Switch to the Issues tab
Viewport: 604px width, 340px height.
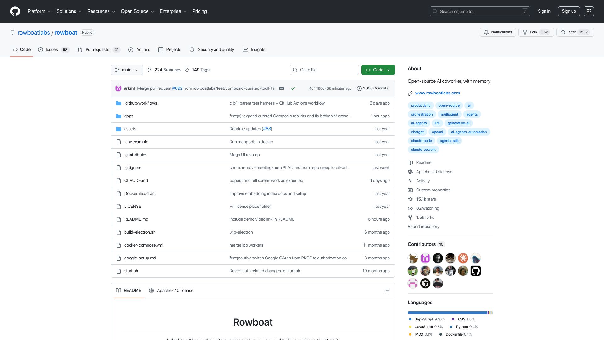coord(53,50)
